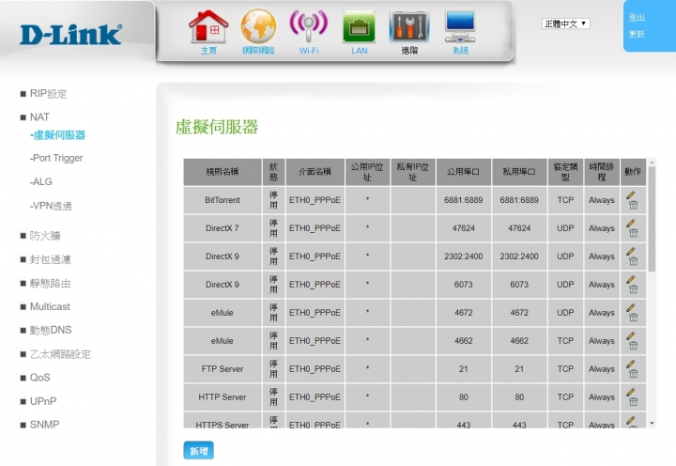Delete the BitTorrent rule with trash icon

click(633, 205)
